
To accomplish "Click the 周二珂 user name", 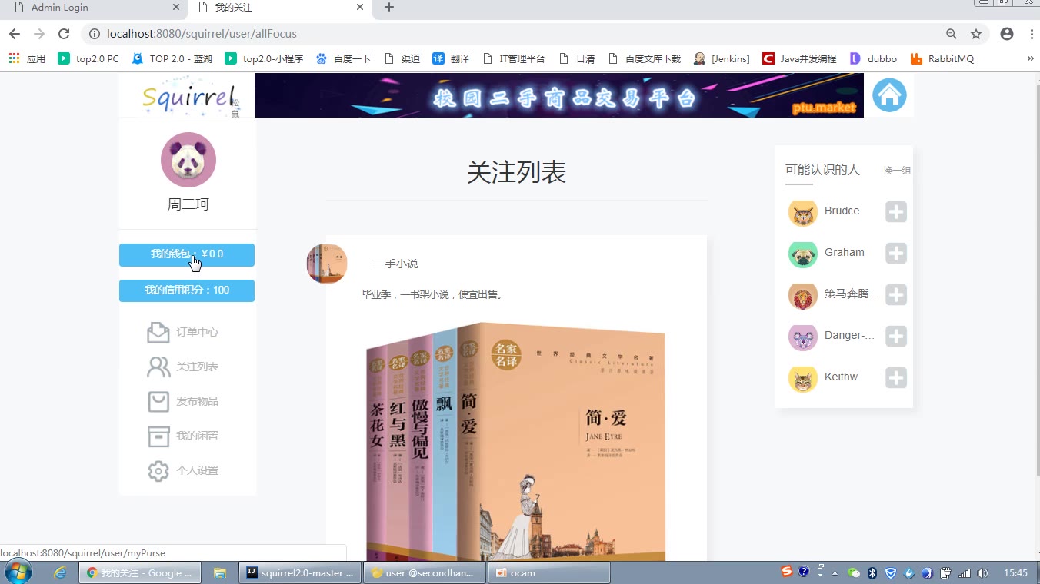I will point(188,204).
